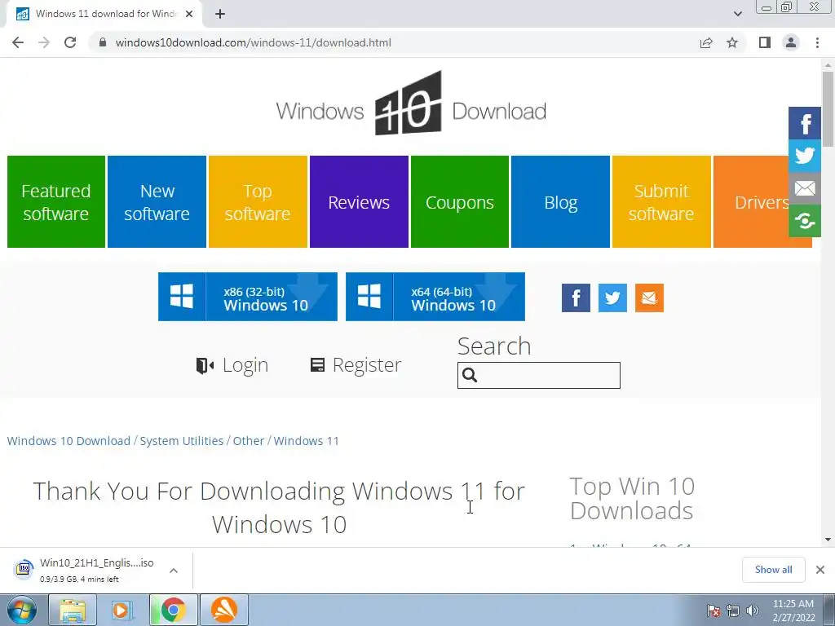This screenshot has width=835, height=626.
Task: Click the share page icon in address bar
Action: [706, 42]
